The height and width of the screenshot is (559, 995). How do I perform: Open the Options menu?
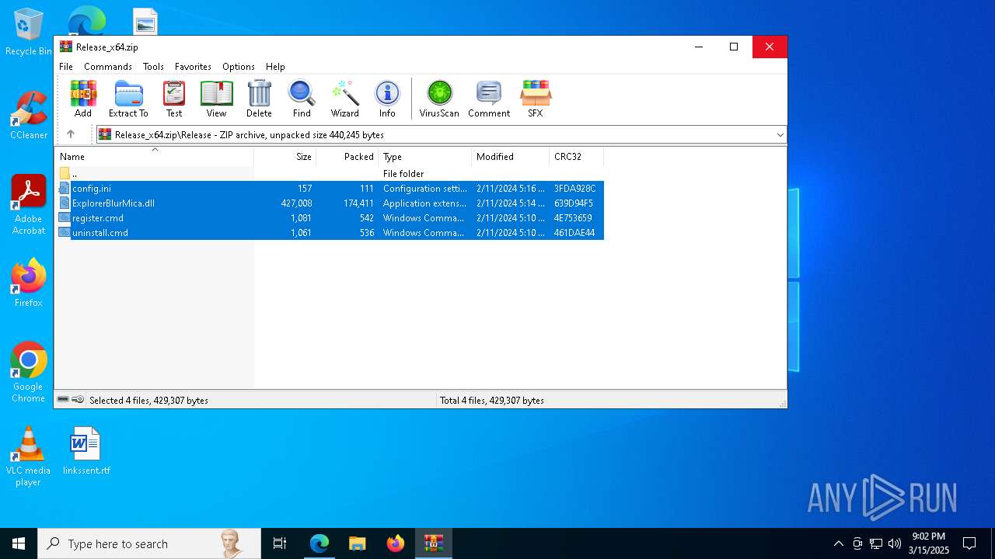coord(239,67)
